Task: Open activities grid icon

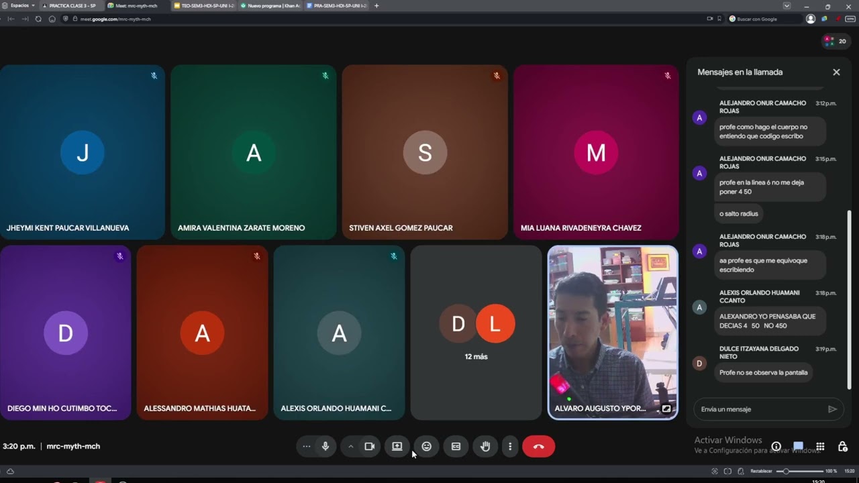Action: (x=820, y=446)
